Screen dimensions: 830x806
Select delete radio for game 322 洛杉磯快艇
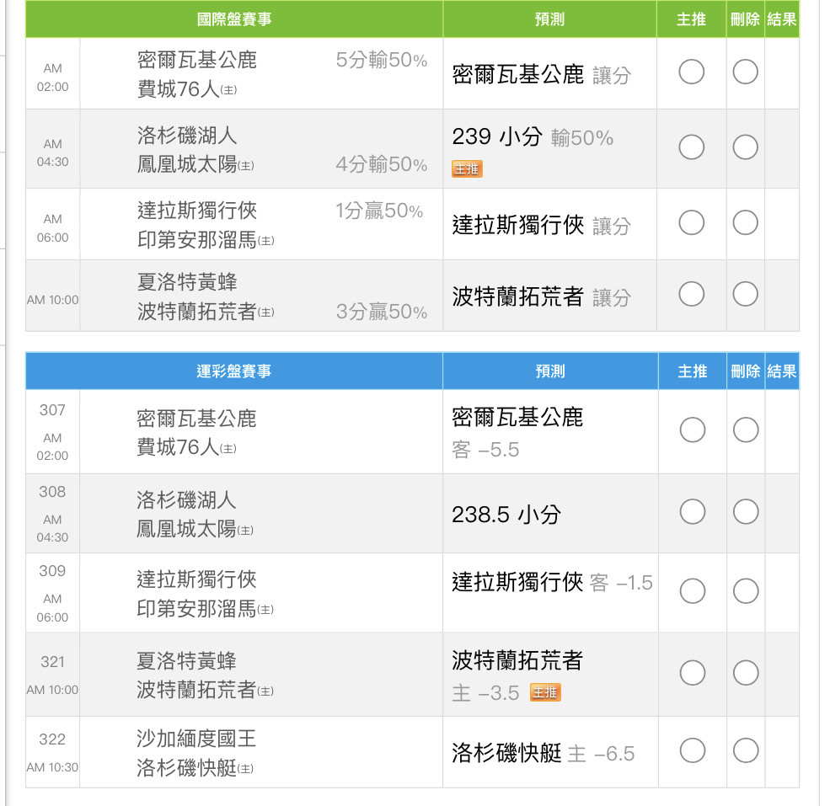click(x=746, y=750)
